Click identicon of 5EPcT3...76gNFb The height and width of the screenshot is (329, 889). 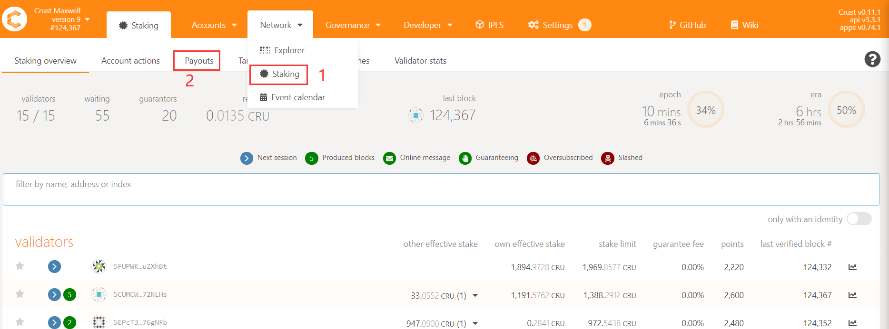[99, 322]
